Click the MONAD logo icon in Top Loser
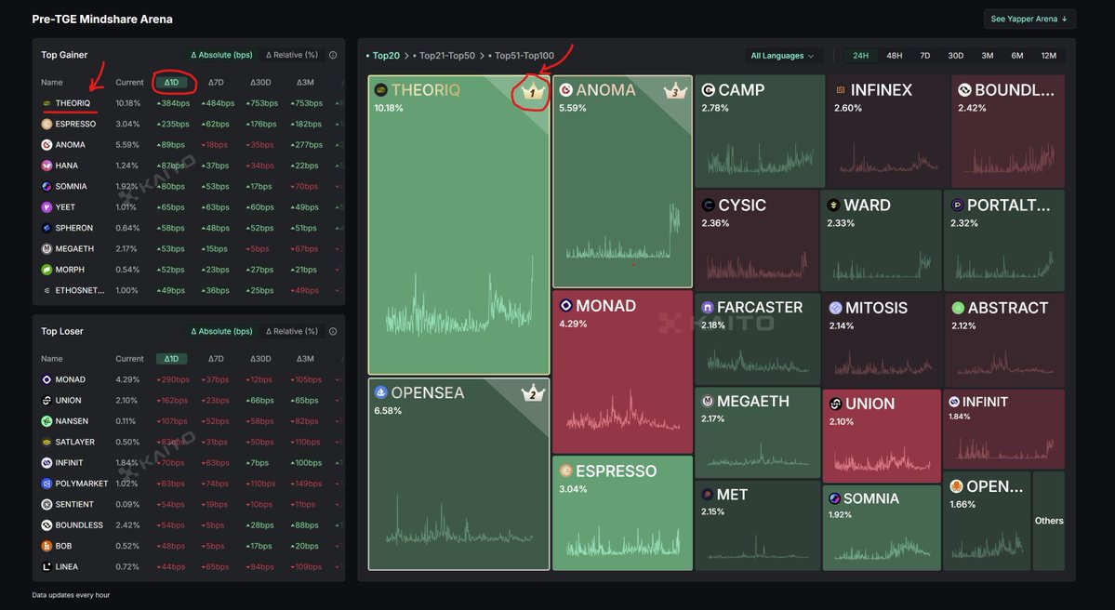This screenshot has height=610, width=1115. tap(46, 379)
